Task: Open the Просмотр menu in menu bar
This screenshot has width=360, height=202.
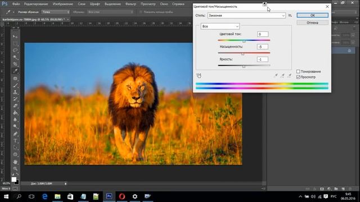Action: pos(148,4)
